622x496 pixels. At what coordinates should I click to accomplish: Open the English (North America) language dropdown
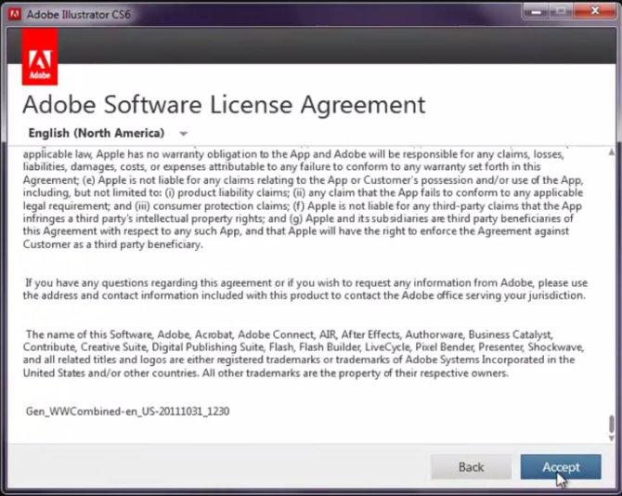[x=108, y=133]
